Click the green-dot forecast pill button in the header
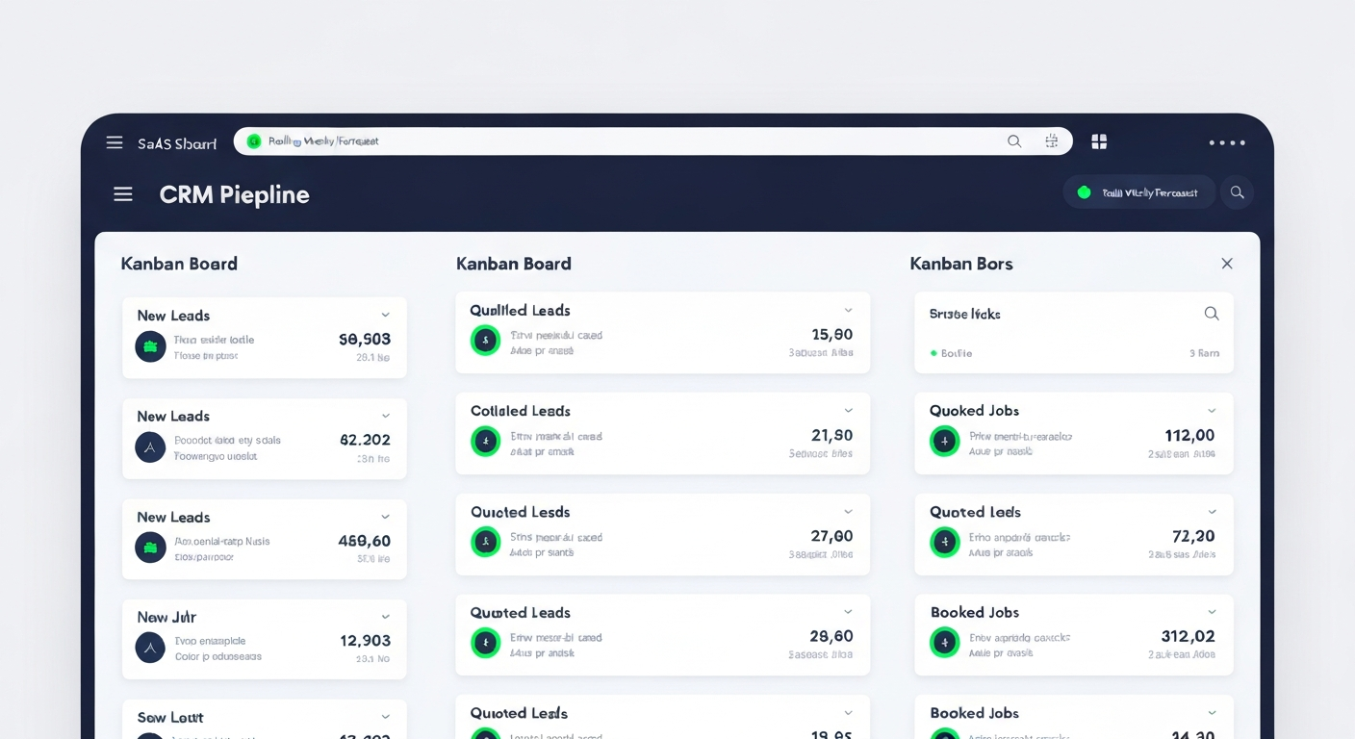 click(1139, 192)
